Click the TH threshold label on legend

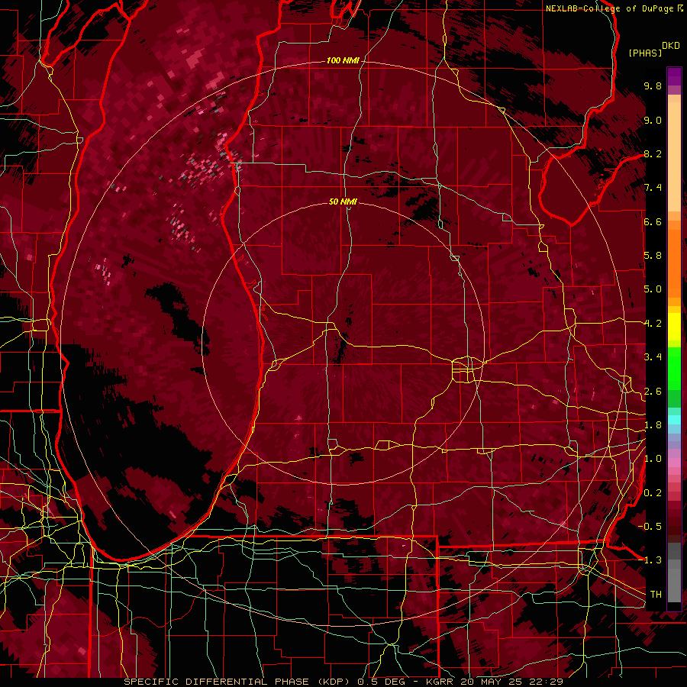pos(656,595)
